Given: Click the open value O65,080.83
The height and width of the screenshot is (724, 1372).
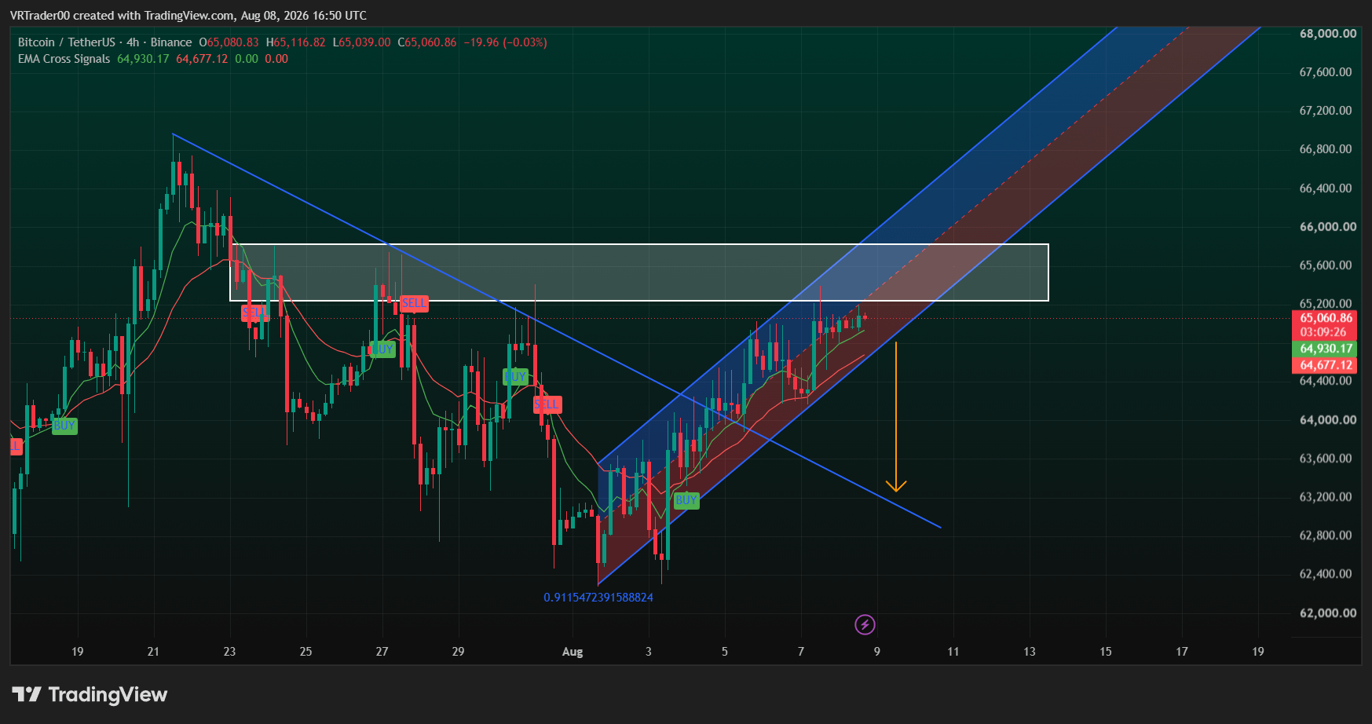Looking at the screenshot, I should coord(229,42).
